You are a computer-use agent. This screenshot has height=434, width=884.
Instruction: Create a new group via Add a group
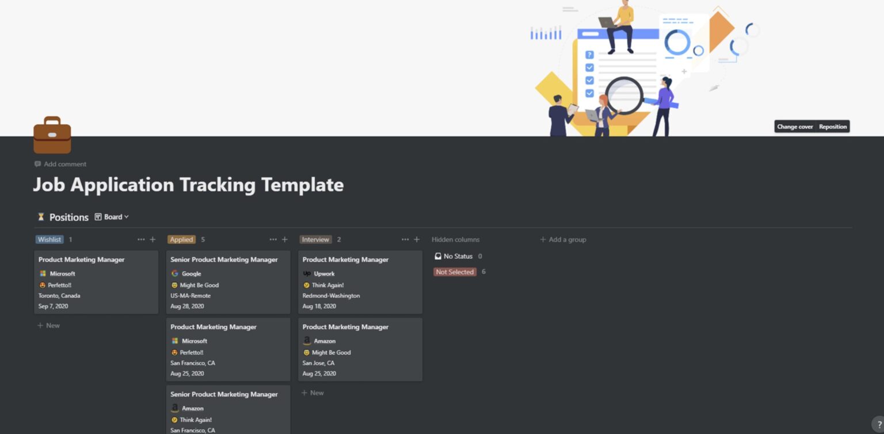tap(563, 239)
